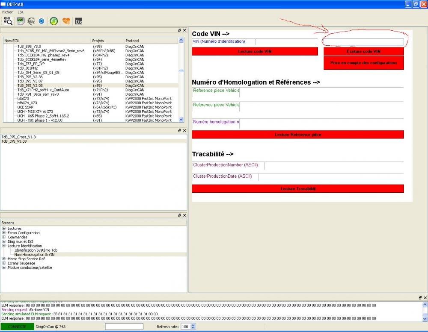The width and height of the screenshot is (428, 332).
Task: Open the green oscilloscope log icon
Action: coord(21,21)
